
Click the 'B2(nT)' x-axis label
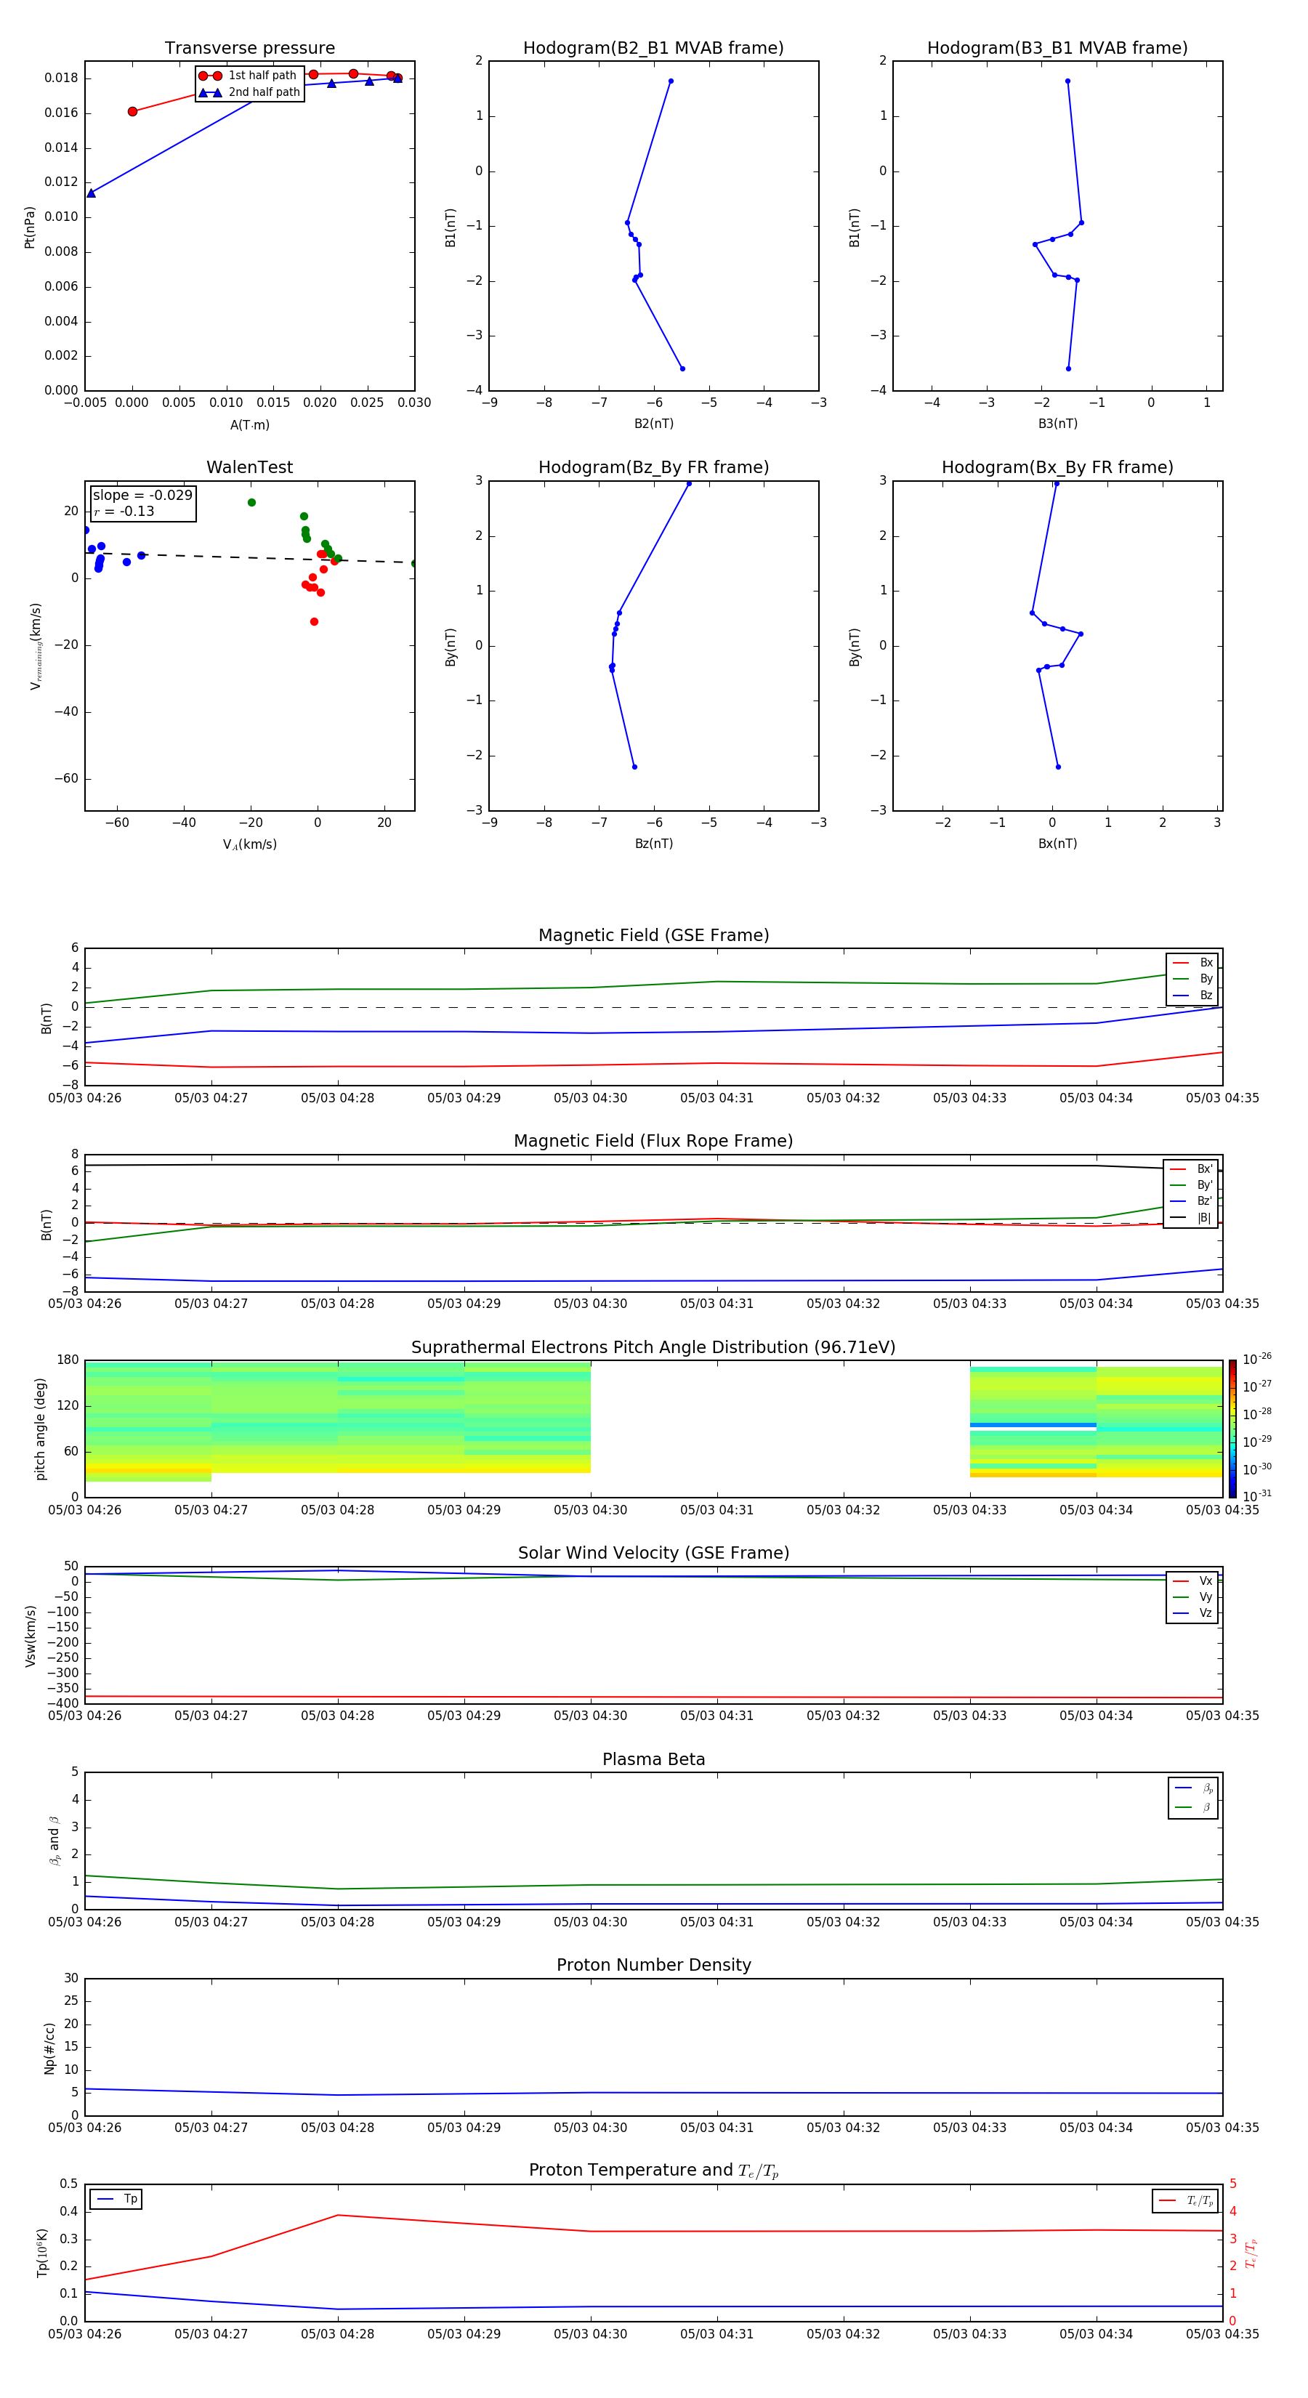click(653, 424)
